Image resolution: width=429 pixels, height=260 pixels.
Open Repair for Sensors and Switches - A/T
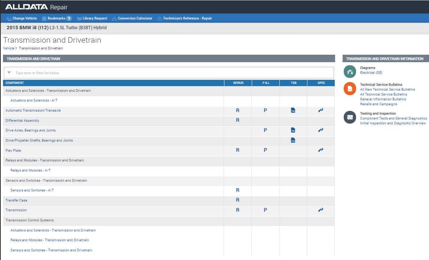(238, 190)
